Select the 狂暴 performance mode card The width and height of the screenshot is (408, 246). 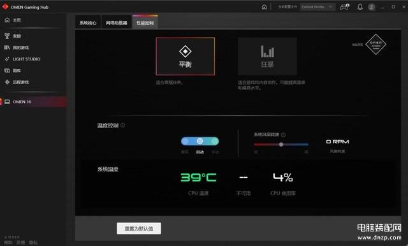coord(267,57)
